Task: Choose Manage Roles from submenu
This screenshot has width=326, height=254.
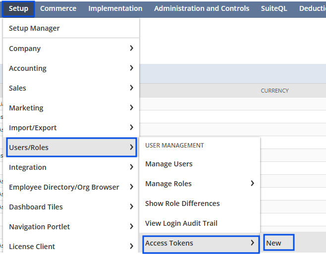Action: click(x=200, y=184)
